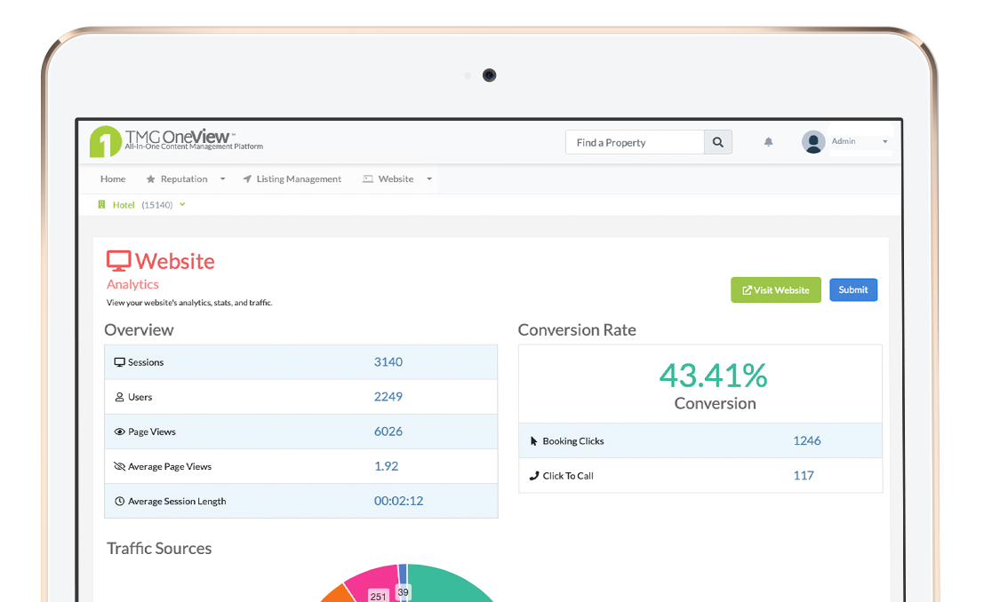
Task: Click the Overview heading
Action: pyautogui.click(x=139, y=329)
